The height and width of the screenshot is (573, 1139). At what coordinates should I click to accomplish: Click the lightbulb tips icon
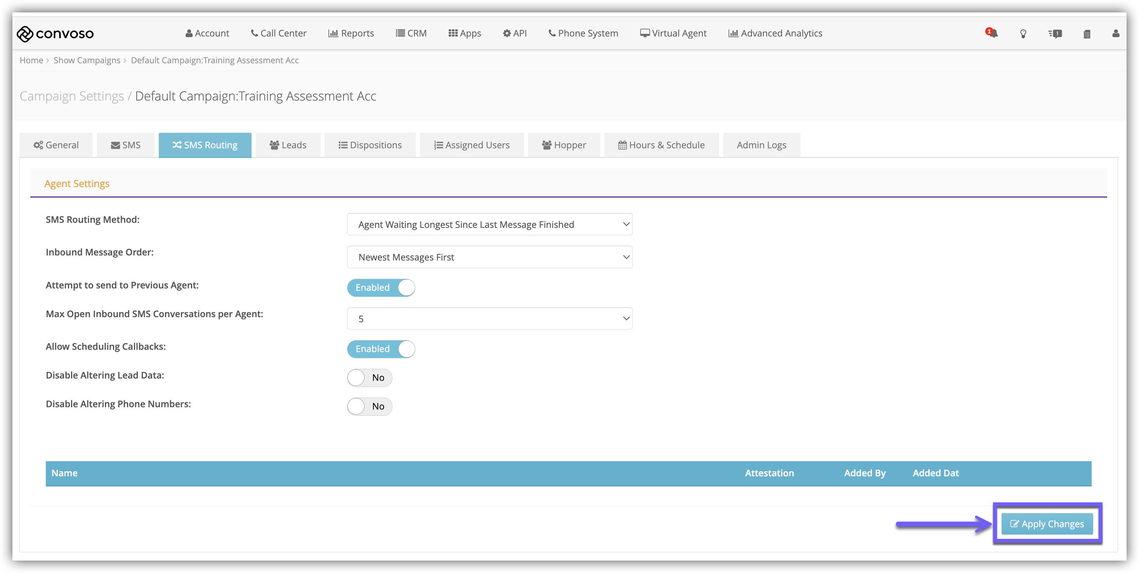1023,34
